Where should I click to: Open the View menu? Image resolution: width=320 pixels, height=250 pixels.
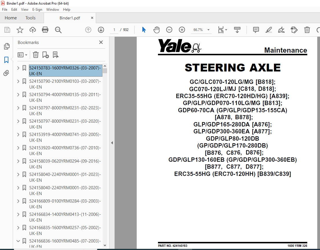[x=25, y=9]
